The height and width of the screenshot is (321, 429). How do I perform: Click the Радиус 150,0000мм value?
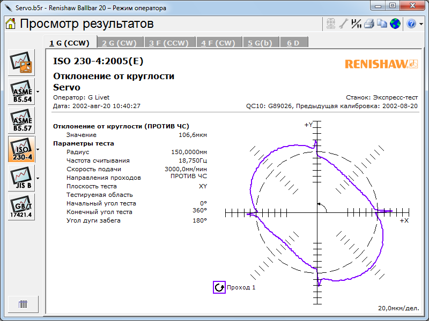(x=189, y=152)
